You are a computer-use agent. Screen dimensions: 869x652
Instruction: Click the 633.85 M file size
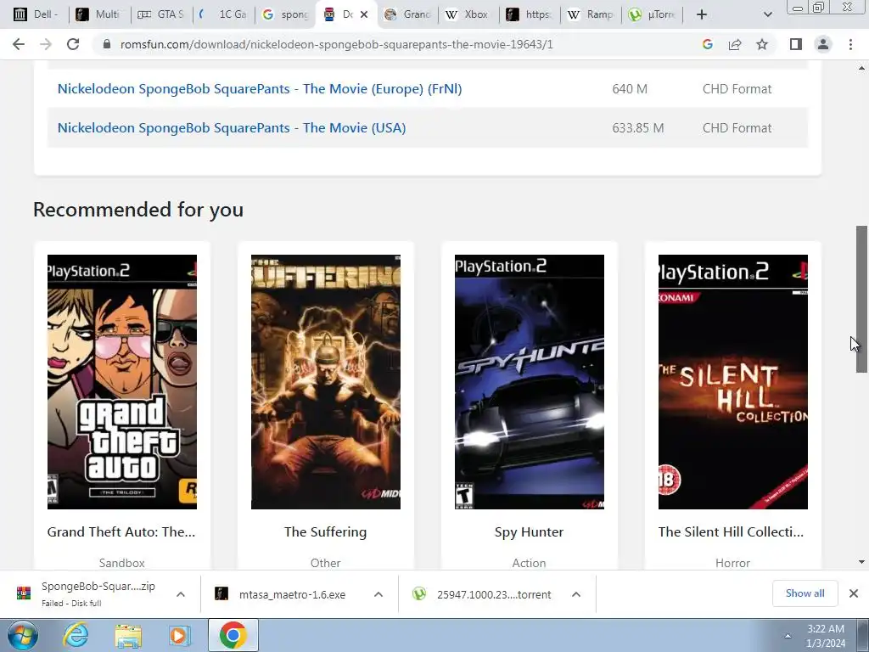click(638, 128)
